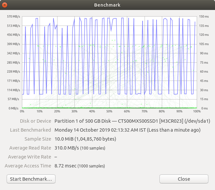The image size is (215, 190).
Task: Click the Average Write Rate label
Action: [30, 157]
